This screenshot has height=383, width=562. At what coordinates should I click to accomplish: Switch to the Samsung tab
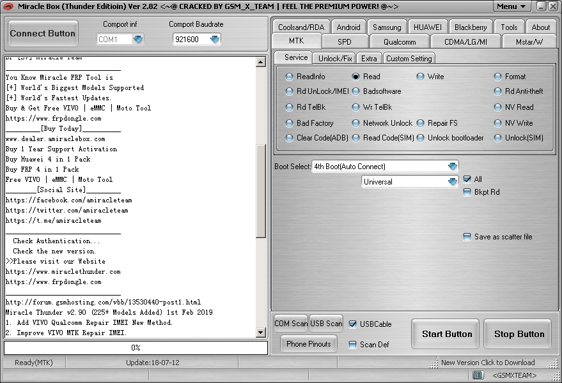(387, 27)
